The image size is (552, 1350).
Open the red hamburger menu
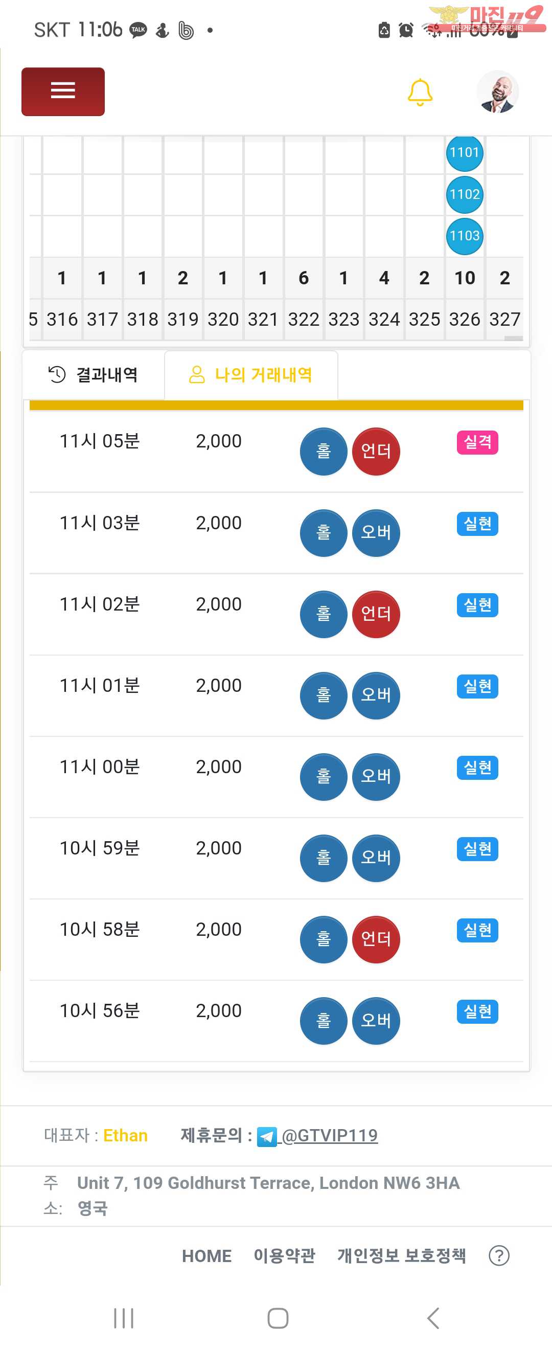pos(63,91)
